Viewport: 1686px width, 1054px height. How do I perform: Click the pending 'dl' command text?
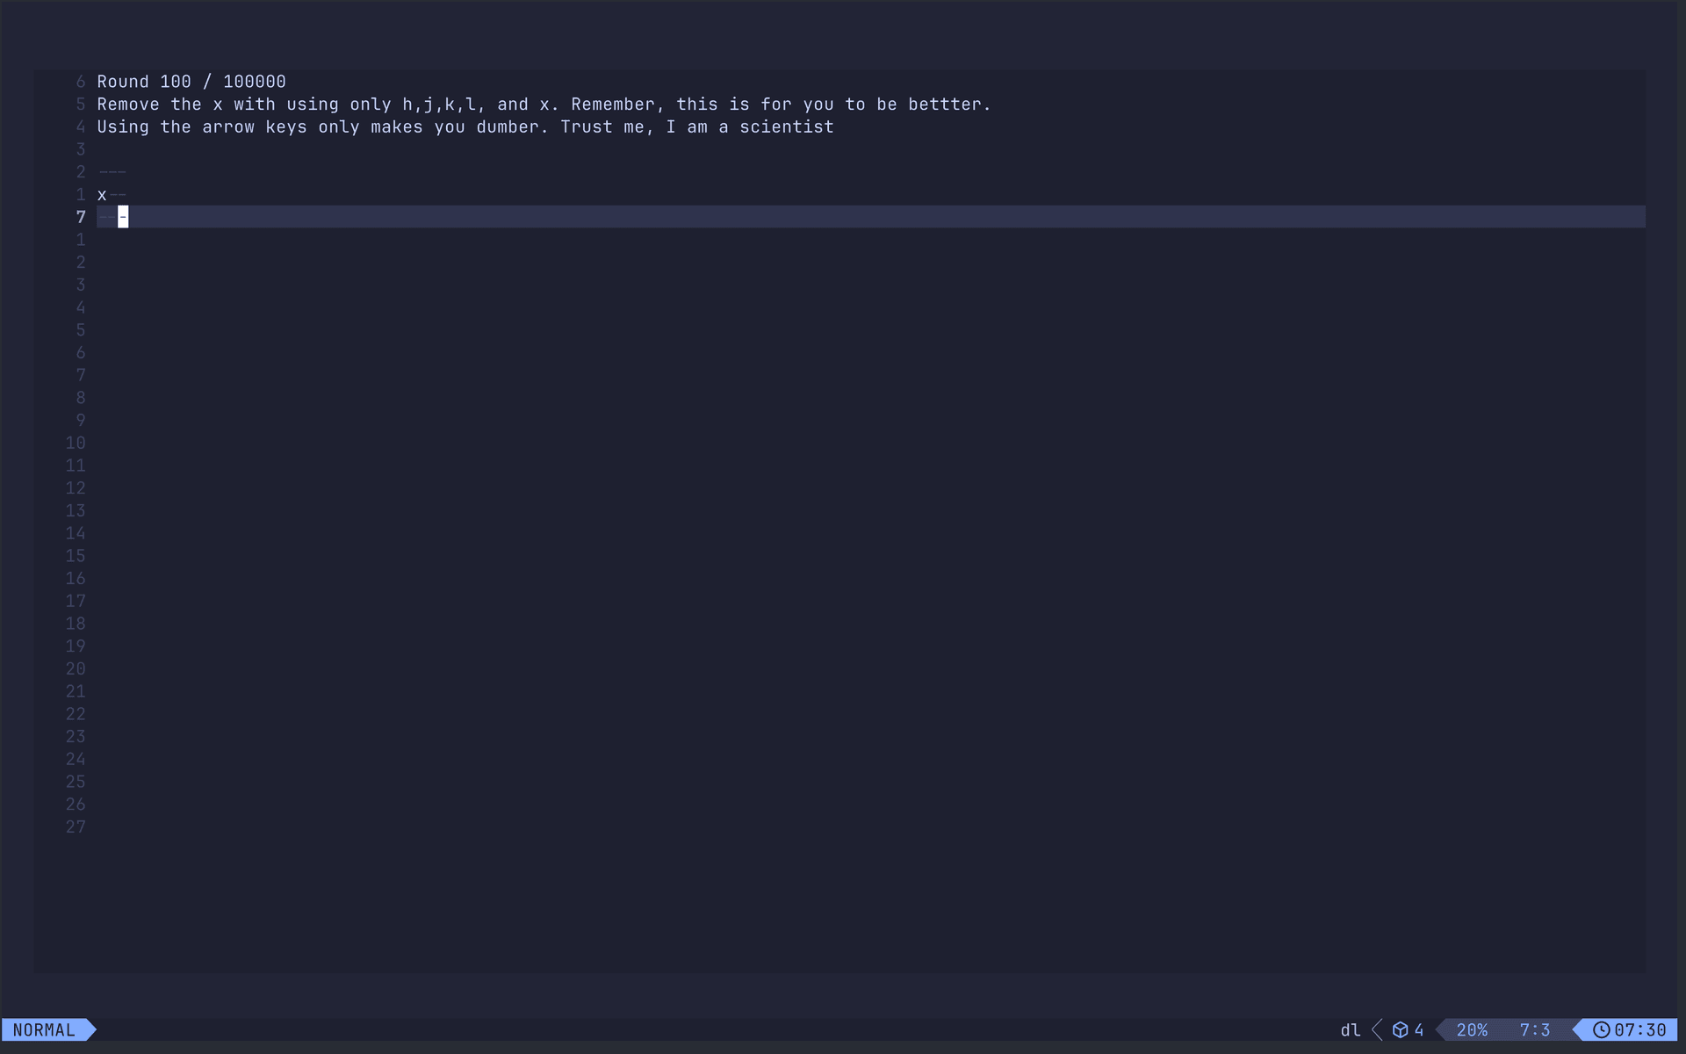(x=1350, y=1029)
